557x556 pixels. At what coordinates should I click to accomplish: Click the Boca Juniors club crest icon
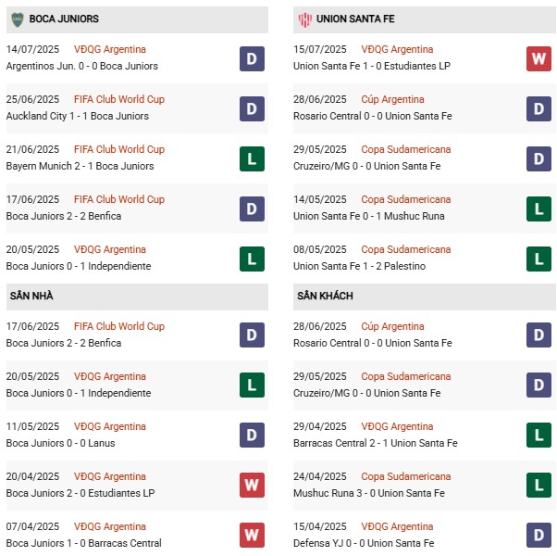point(17,19)
